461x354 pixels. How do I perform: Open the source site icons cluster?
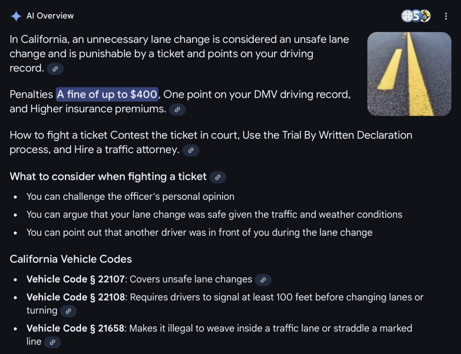[416, 16]
